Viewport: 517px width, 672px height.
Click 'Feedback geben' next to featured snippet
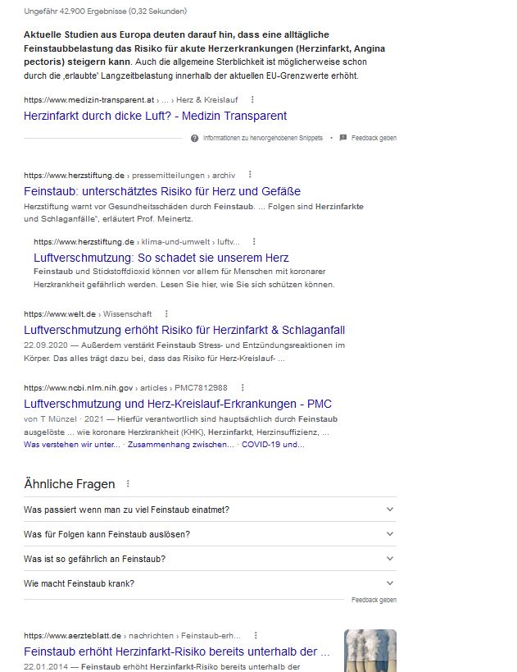[374, 138]
